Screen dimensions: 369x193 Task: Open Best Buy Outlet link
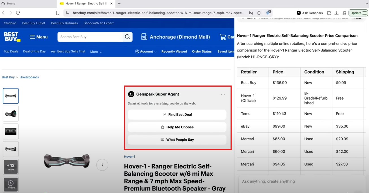tap(34, 23)
